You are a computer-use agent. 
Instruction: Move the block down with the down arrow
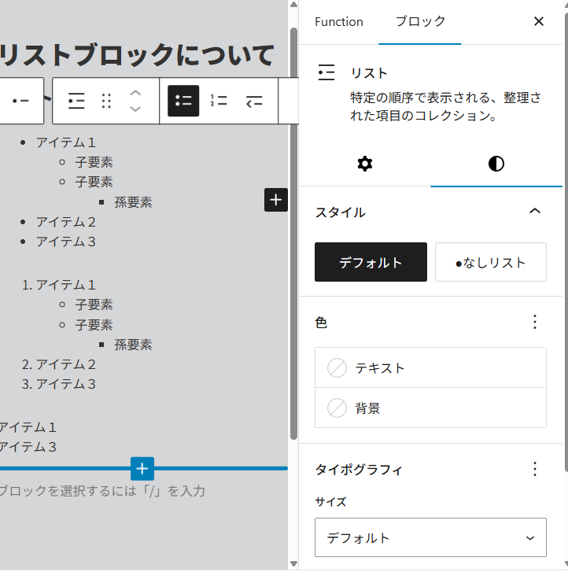click(x=135, y=109)
